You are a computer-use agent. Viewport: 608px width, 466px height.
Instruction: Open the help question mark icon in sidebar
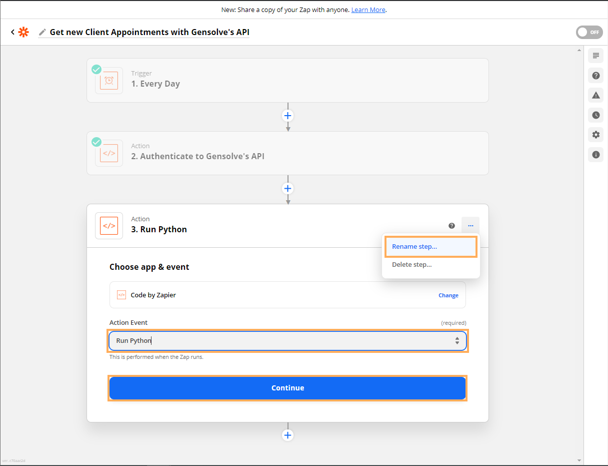click(x=595, y=76)
